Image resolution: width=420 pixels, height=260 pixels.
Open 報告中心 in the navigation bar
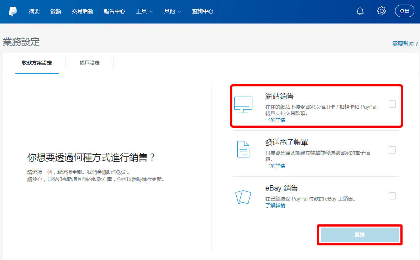click(x=114, y=11)
